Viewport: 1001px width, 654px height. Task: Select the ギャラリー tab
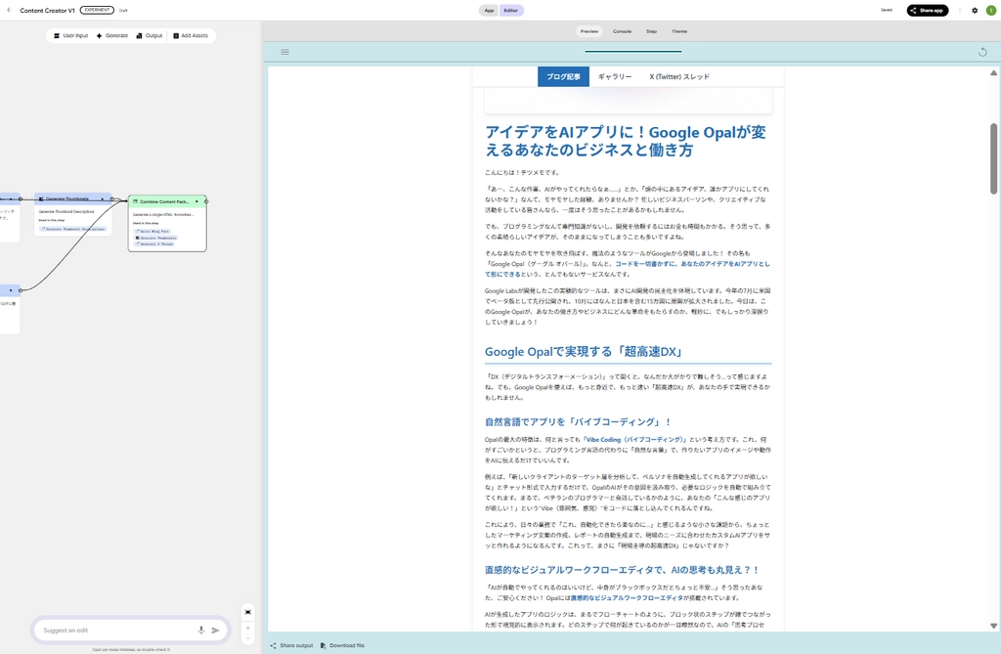615,76
